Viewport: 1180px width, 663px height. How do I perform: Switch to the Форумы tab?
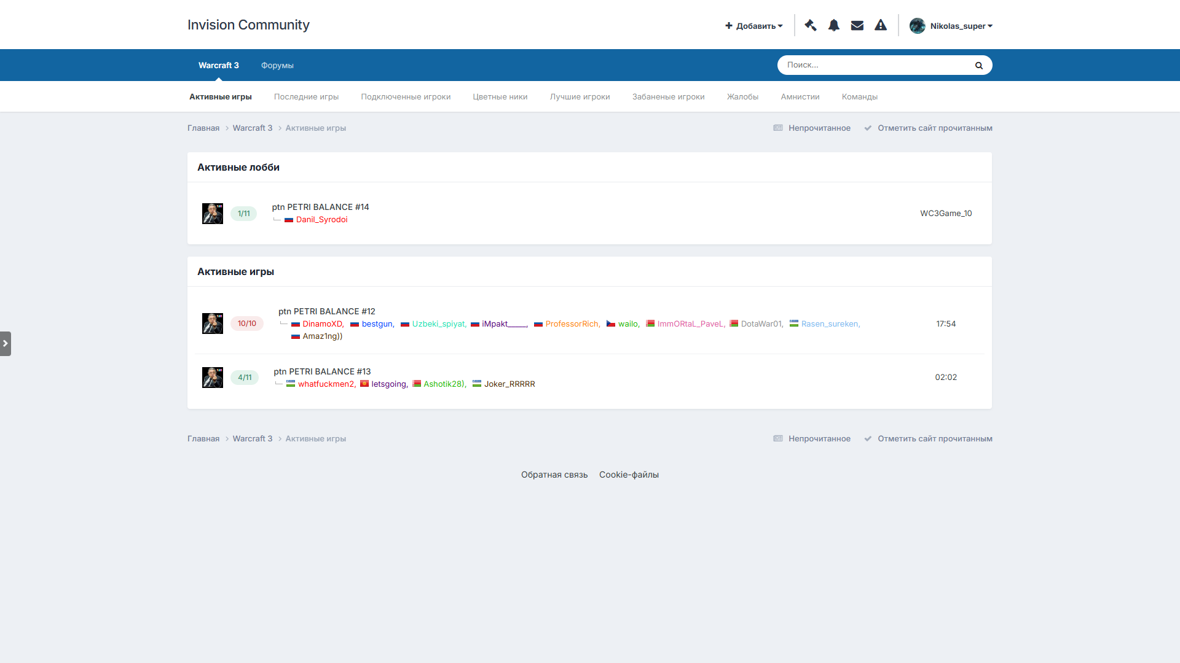pos(277,66)
